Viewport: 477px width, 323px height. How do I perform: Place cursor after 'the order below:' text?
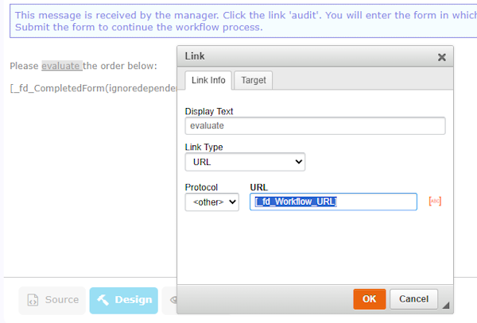tap(157, 66)
